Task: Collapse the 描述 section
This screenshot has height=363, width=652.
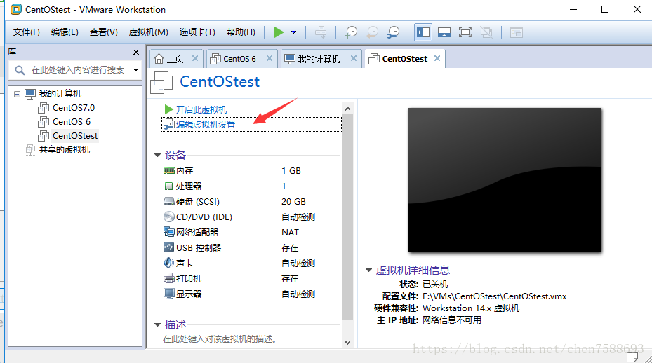Action: click(157, 324)
